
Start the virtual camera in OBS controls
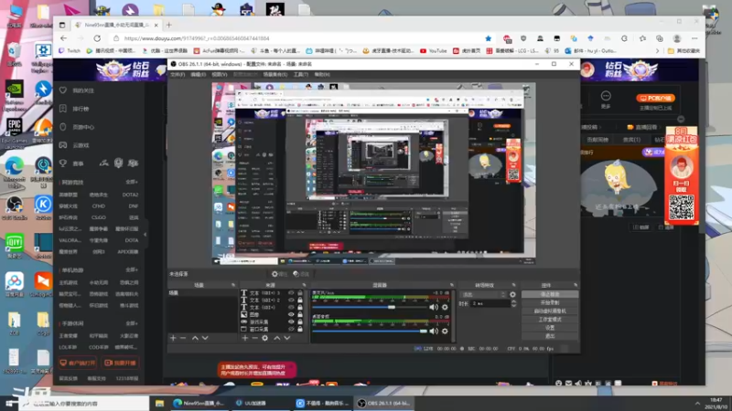550,311
